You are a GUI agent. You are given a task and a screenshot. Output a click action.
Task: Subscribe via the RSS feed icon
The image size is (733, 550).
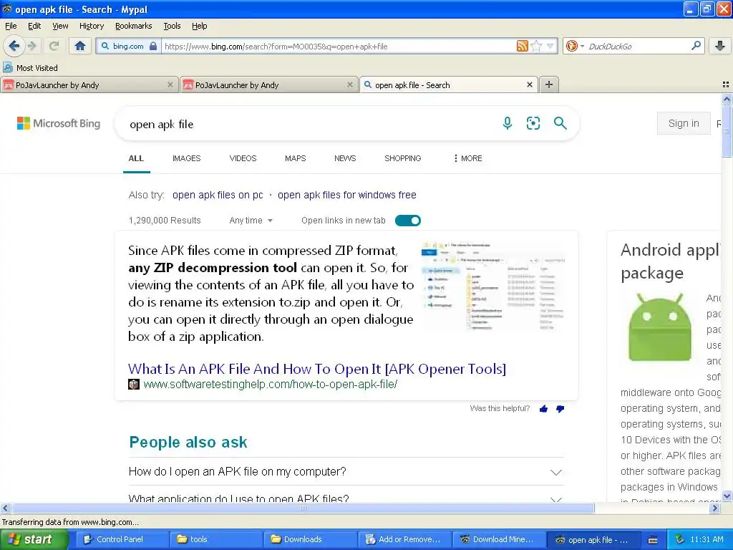(x=522, y=46)
